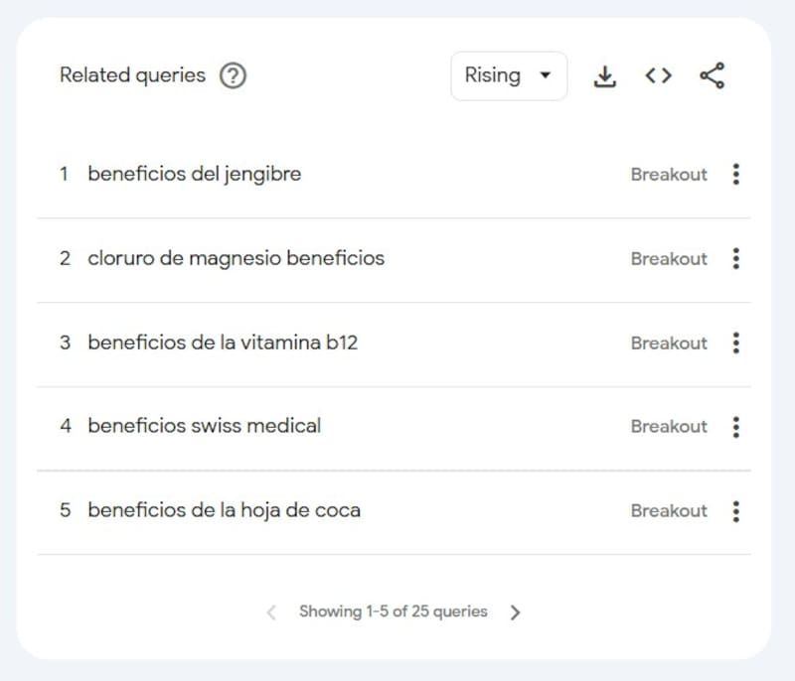This screenshot has width=795, height=681.
Task: Open query beneficios del jengibre
Action: 194,174
